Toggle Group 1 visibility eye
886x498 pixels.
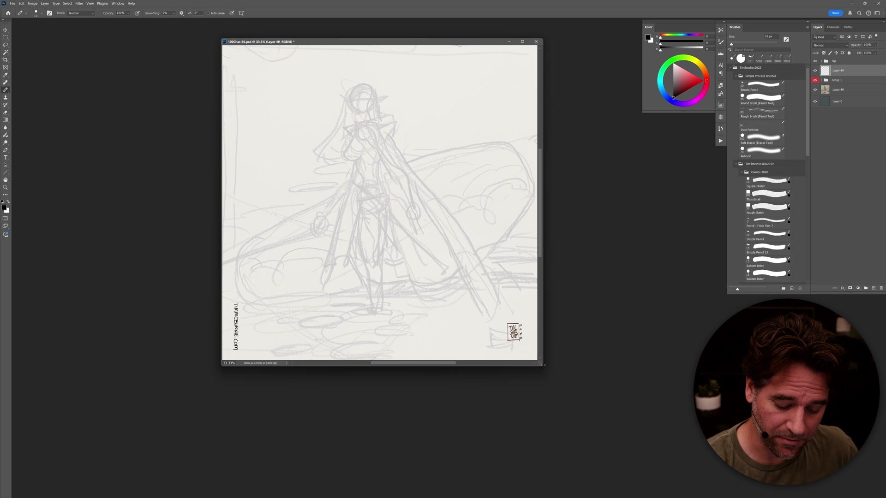point(815,80)
